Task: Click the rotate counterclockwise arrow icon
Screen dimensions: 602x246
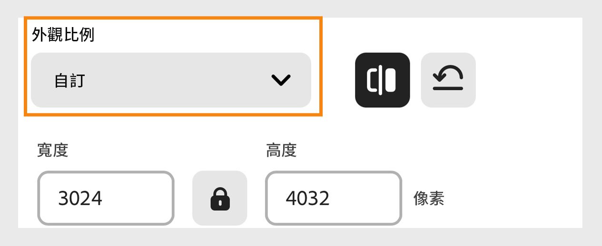Action: (x=448, y=80)
